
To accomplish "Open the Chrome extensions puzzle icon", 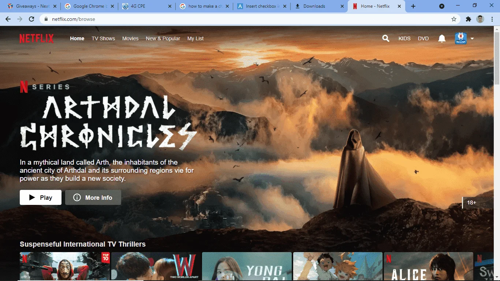I will [x=468, y=19].
